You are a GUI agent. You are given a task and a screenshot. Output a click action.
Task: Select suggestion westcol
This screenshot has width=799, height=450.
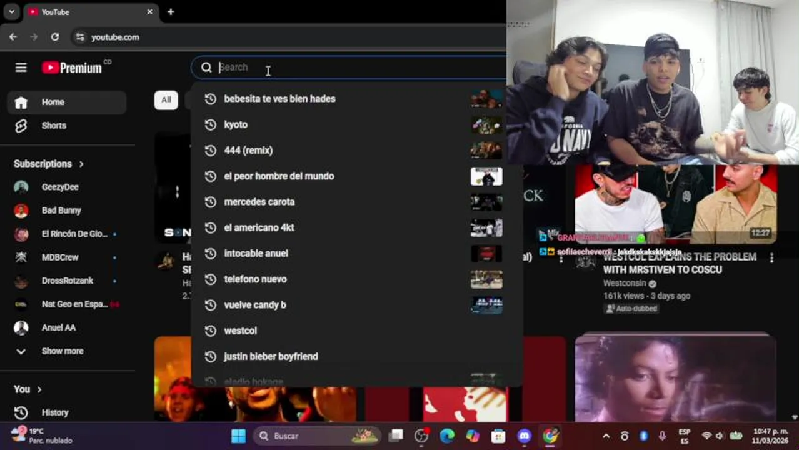356,331
